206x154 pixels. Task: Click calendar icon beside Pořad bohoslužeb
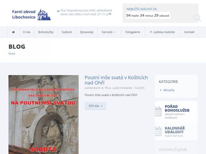click(158, 111)
